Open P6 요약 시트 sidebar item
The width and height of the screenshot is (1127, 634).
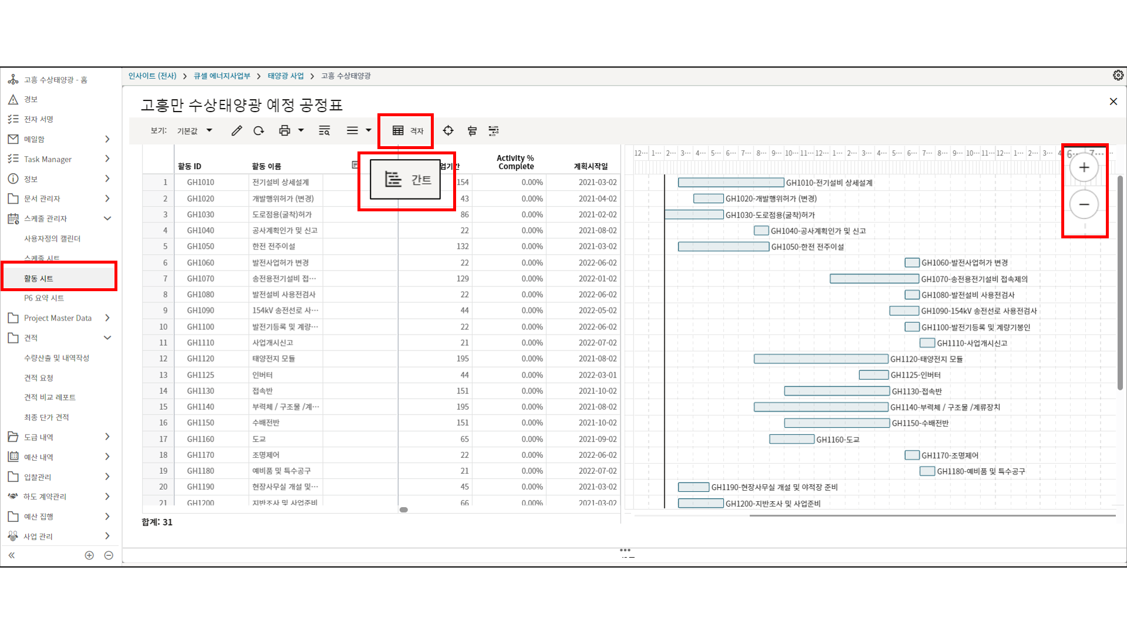tap(44, 298)
